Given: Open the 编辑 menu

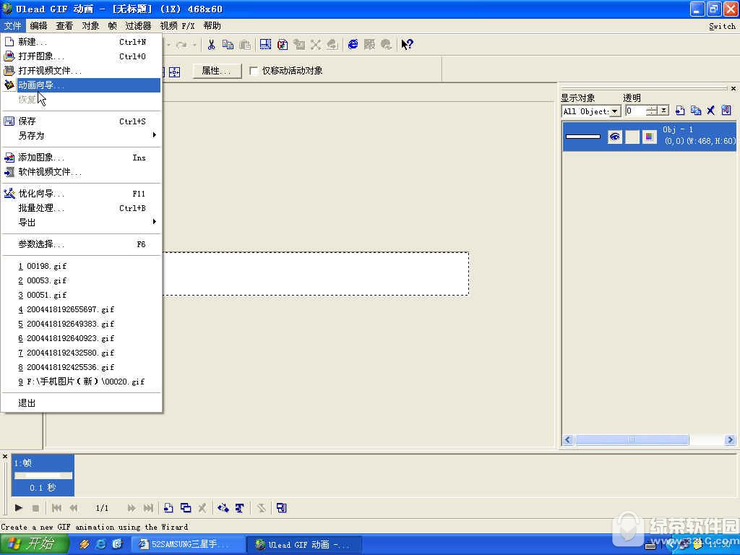Looking at the screenshot, I should coord(38,26).
